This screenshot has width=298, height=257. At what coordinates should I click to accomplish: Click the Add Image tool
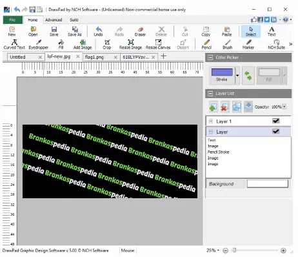83,45
